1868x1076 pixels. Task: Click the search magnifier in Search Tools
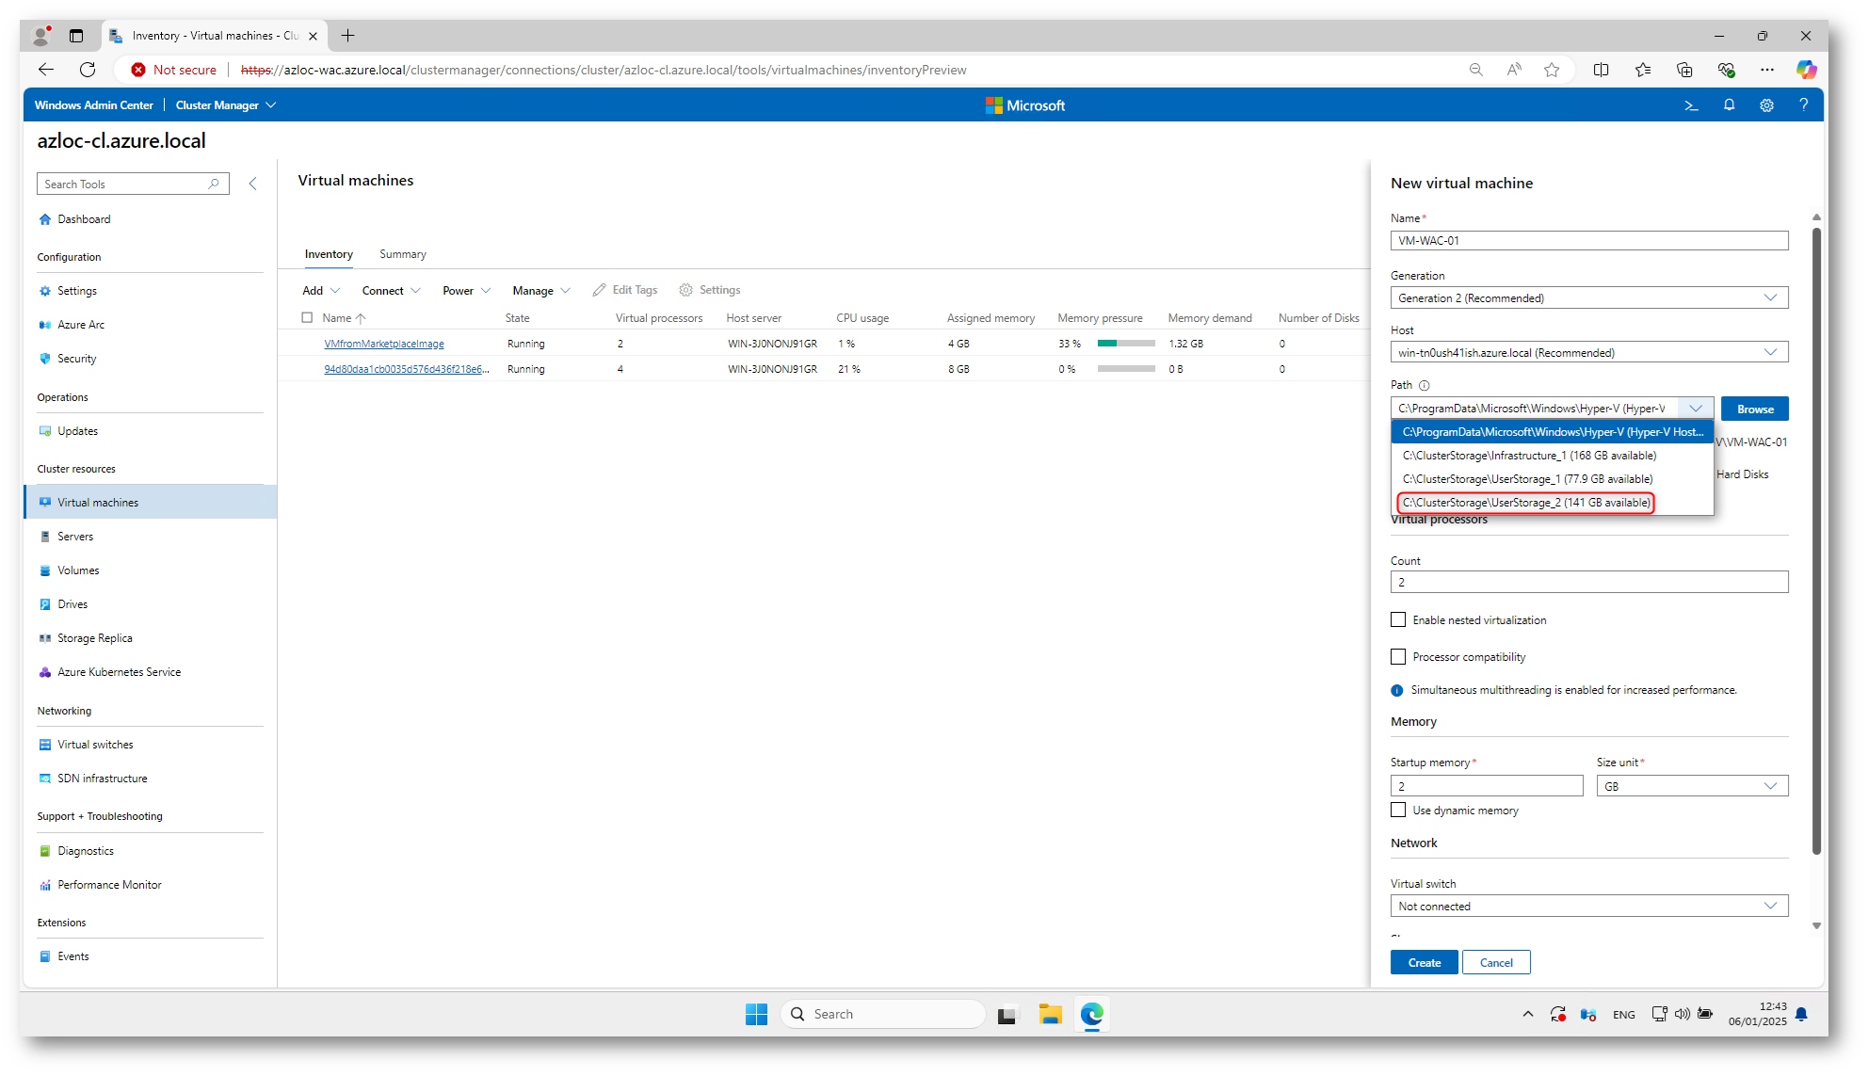coord(214,184)
